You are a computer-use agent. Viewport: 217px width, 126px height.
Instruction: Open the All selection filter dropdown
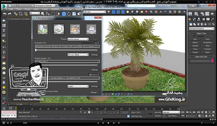[35, 13]
